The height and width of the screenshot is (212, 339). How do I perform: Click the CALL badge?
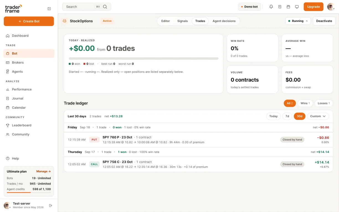click(x=94, y=164)
